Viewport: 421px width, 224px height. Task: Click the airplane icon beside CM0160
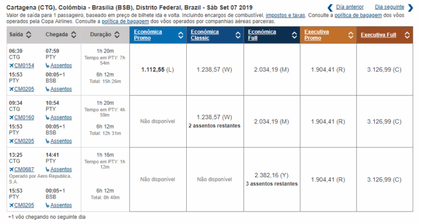(x=11, y=117)
